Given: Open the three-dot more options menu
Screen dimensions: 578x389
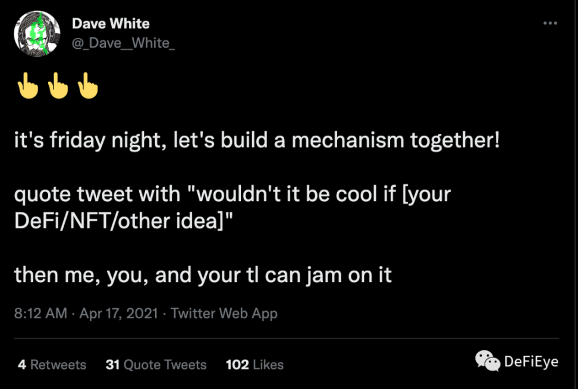Looking at the screenshot, I should pyautogui.click(x=550, y=23).
